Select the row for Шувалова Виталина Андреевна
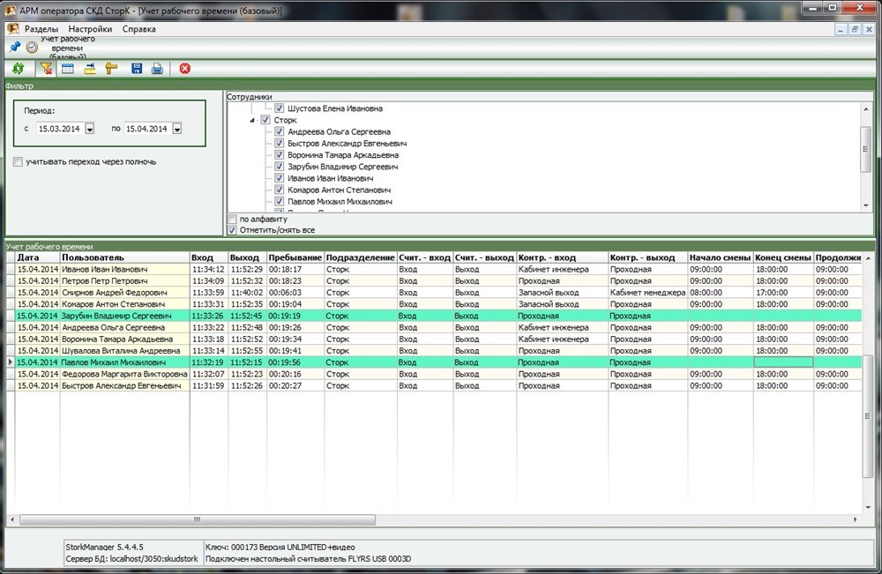This screenshot has width=882, height=574. tap(438, 351)
